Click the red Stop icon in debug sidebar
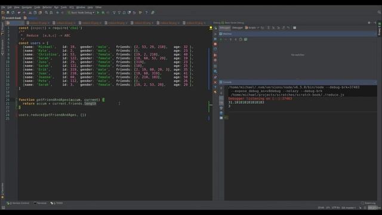The image size is (382, 215). [215, 44]
